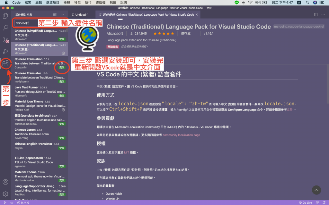Open the Manage gear in activity bar
The height and width of the screenshot is (205, 329).
coord(5,194)
